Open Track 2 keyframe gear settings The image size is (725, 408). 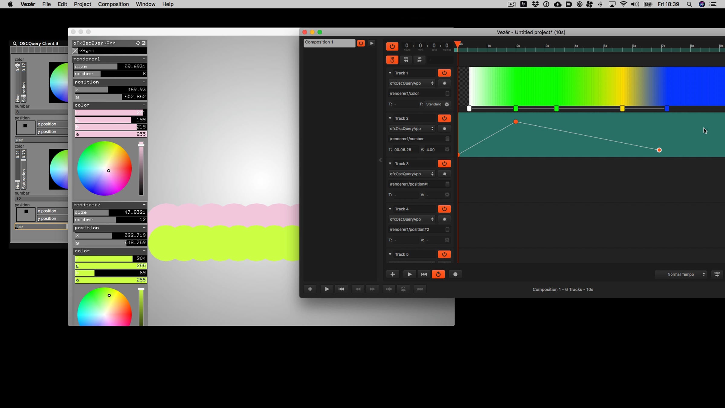point(447,150)
